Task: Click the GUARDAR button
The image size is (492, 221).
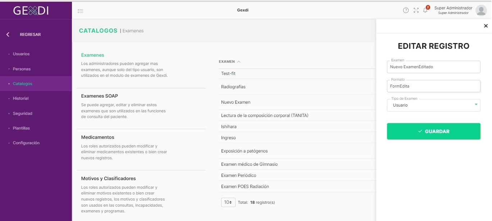Action: pyautogui.click(x=433, y=131)
